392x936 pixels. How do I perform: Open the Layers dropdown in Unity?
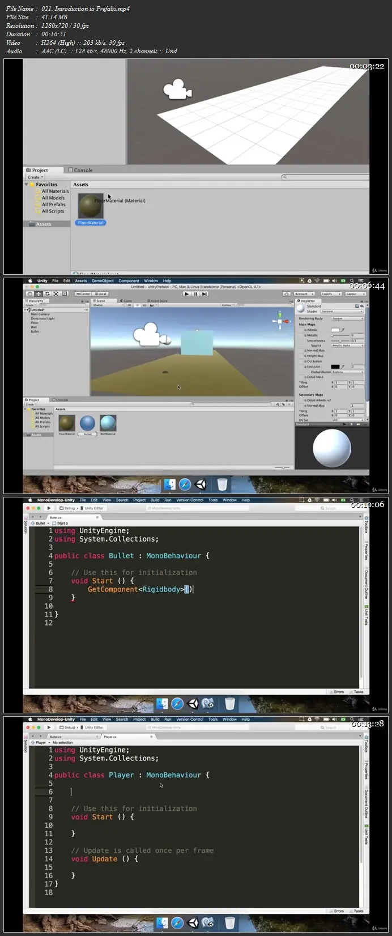click(331, 293)
